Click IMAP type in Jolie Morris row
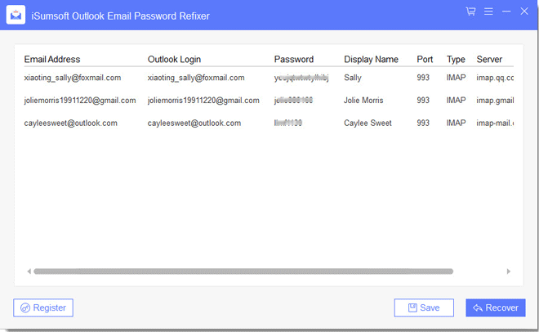This screenshot has height=332, width=539. (457, 101)
